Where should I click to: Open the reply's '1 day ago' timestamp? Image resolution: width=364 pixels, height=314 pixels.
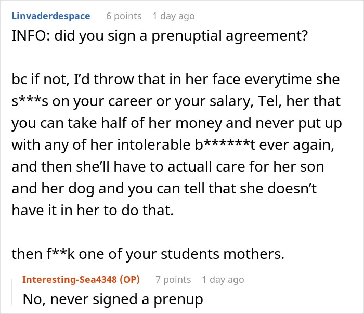point(223,280)
